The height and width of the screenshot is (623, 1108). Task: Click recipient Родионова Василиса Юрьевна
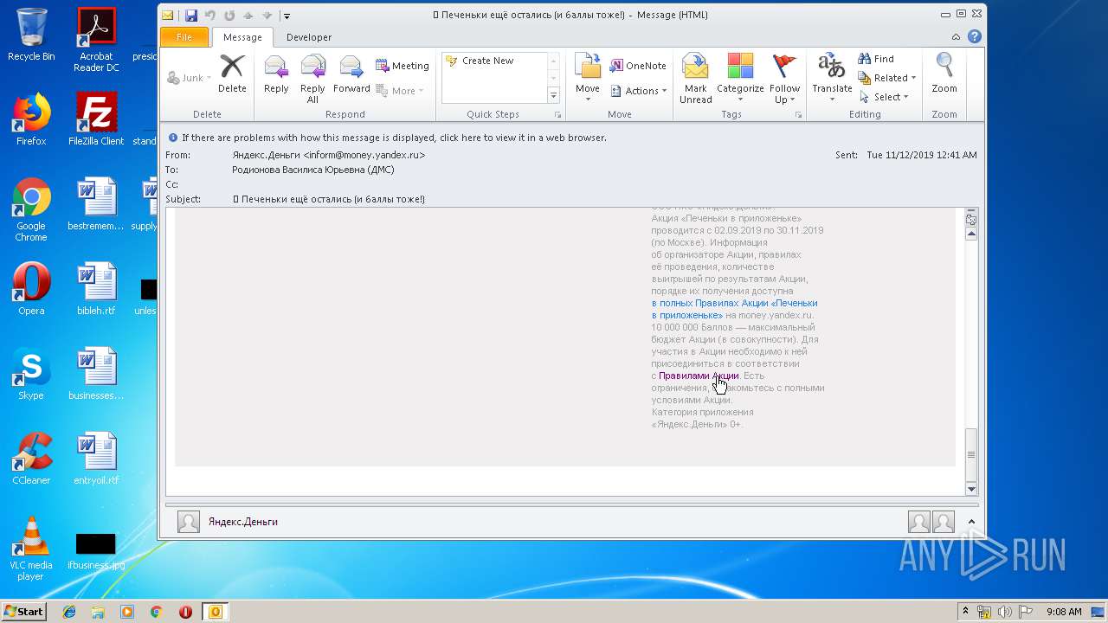point(313,170)
